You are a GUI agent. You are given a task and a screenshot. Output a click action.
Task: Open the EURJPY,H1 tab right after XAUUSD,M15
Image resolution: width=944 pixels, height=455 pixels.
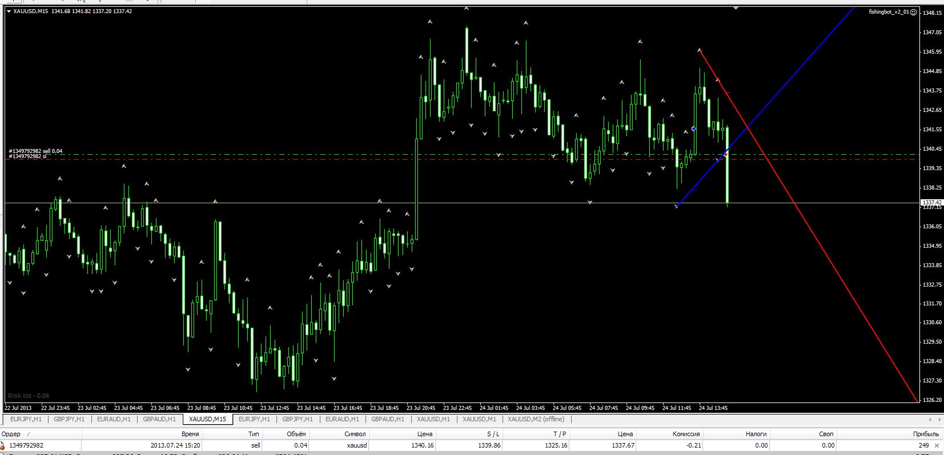(254, 419)
